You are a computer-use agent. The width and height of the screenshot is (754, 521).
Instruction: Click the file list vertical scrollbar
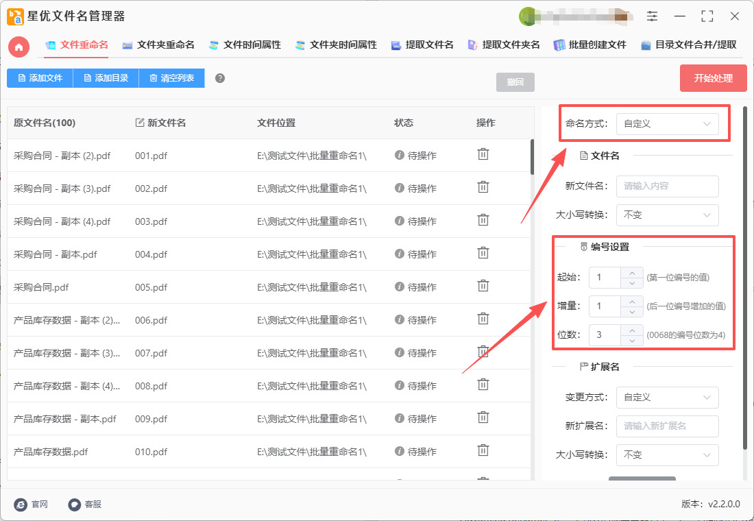pyautogui.click(x=532, y=158)
